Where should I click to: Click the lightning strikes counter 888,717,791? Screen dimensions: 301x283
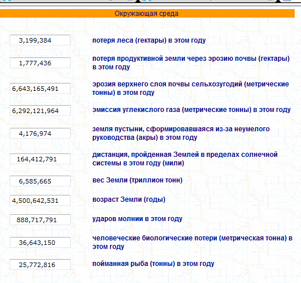click(x=40, y=220)
